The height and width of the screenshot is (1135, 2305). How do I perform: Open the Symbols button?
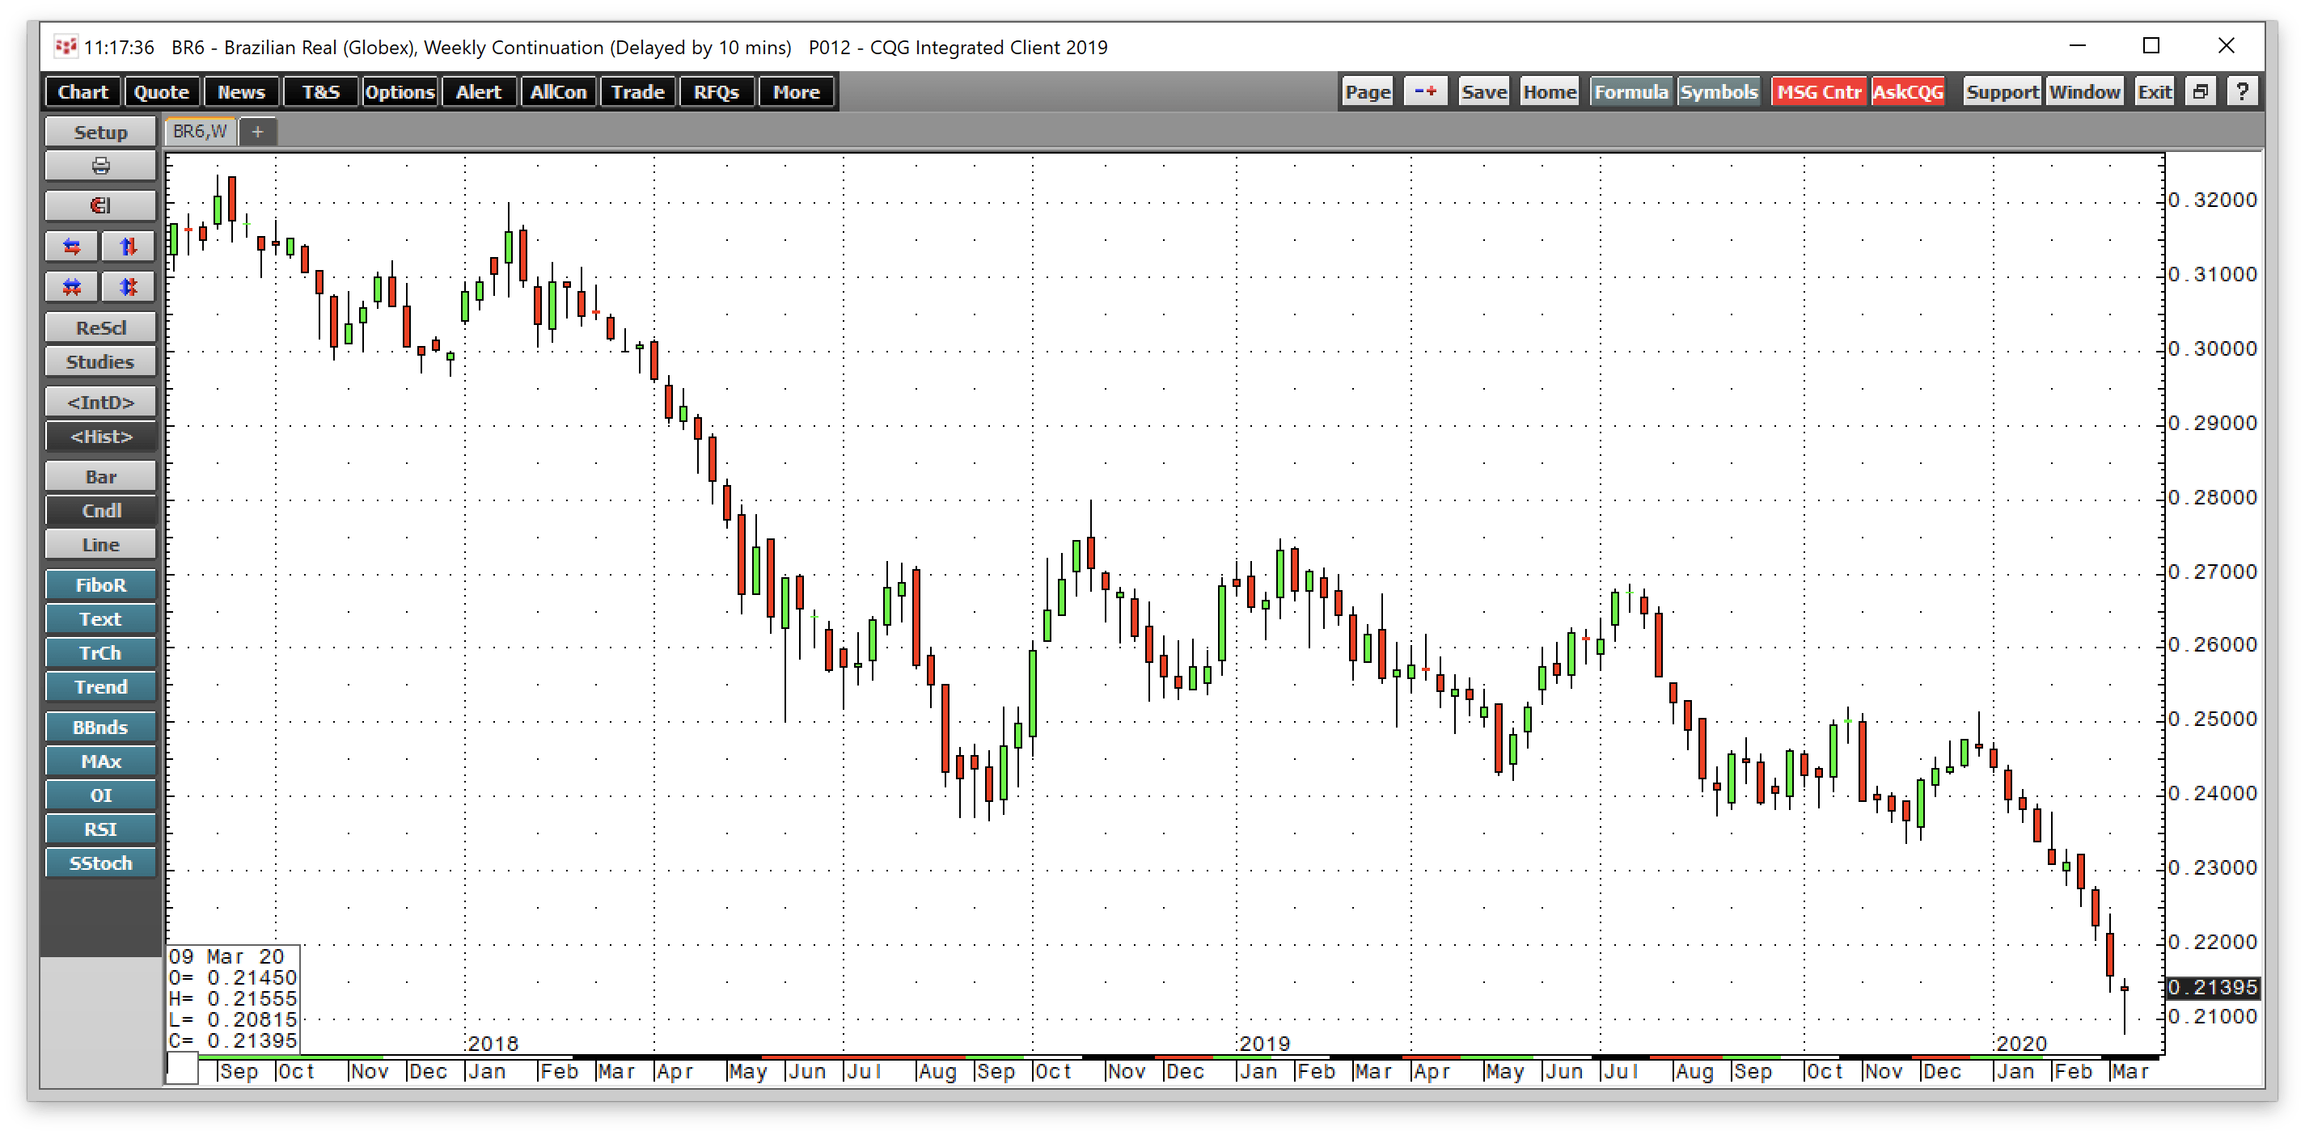coord(1719,92)
